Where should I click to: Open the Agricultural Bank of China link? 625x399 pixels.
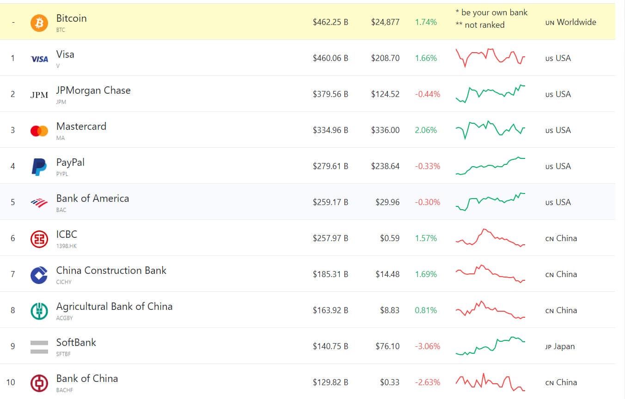pos(114,306)
